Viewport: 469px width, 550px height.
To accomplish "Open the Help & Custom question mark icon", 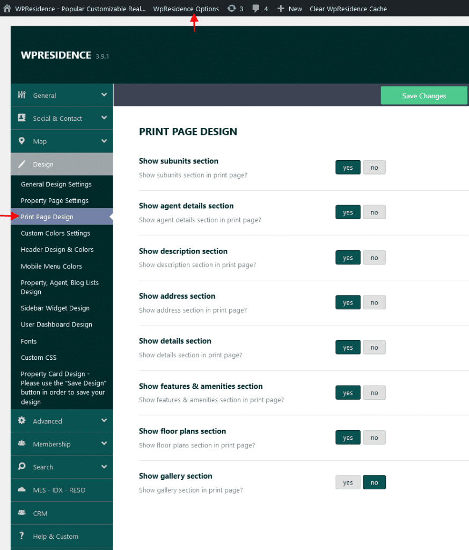I will pos(21,536).
